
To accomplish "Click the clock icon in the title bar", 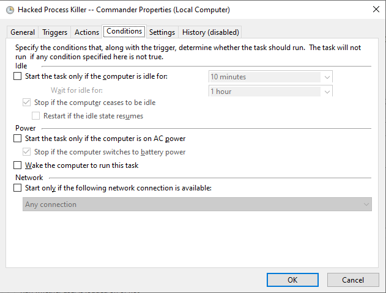I will coord(9,9).
